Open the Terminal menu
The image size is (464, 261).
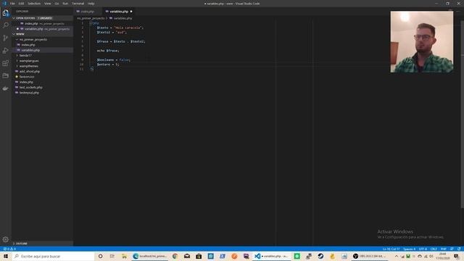(78, 4)
